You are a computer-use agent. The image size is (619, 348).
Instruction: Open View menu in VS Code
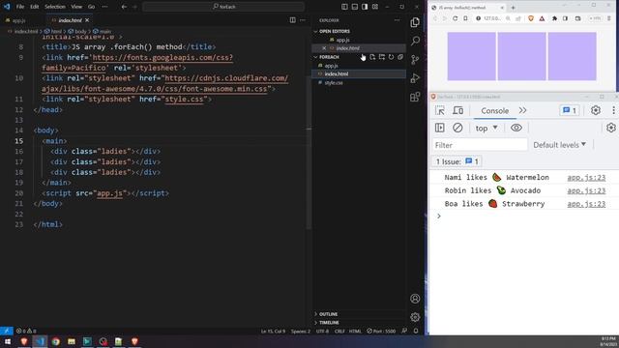coord(76,7)
